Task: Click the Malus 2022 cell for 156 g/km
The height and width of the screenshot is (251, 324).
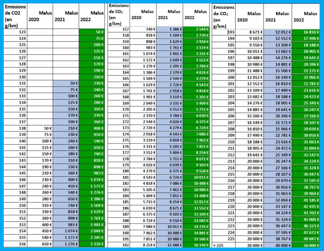Action: click(92, 244)
